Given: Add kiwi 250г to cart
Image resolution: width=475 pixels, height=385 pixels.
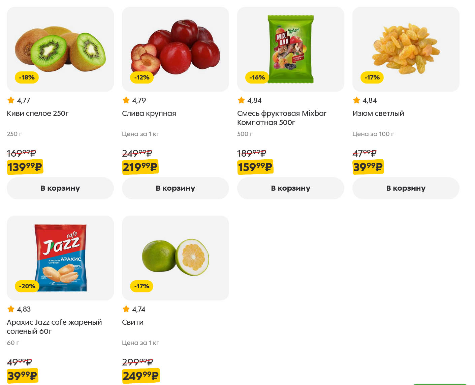Looking at the screenshot, I should coord(60,188).
